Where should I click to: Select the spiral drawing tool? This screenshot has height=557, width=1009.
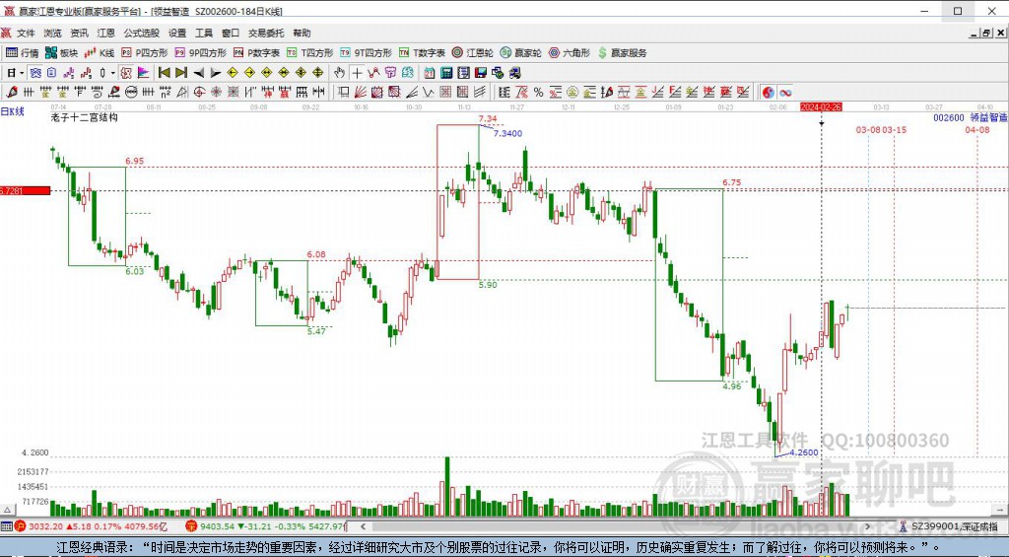[199, 92]
